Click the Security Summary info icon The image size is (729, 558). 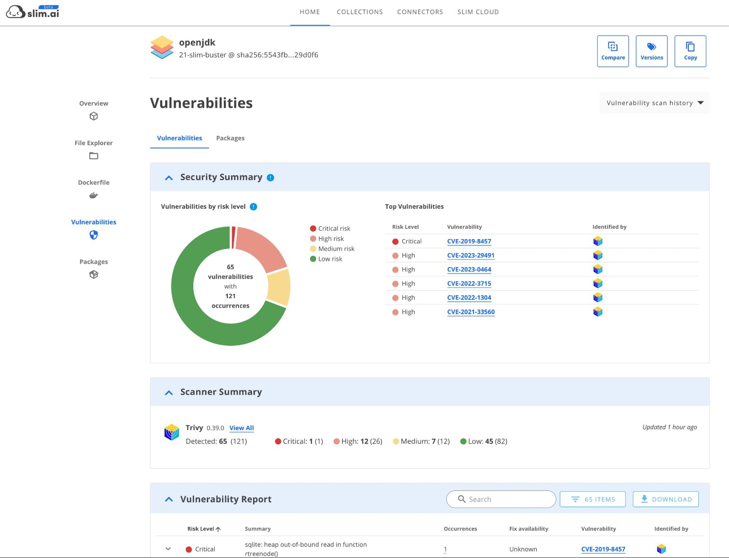[270, 178]
